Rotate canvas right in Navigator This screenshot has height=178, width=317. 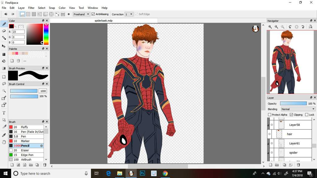tap(303, 27)
